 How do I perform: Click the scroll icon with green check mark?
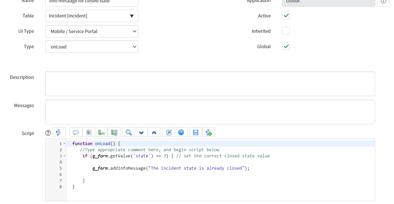tap(209, 132)
